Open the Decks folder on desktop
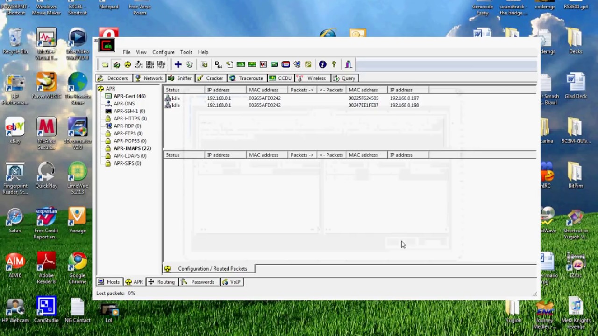 pos(576,42)
